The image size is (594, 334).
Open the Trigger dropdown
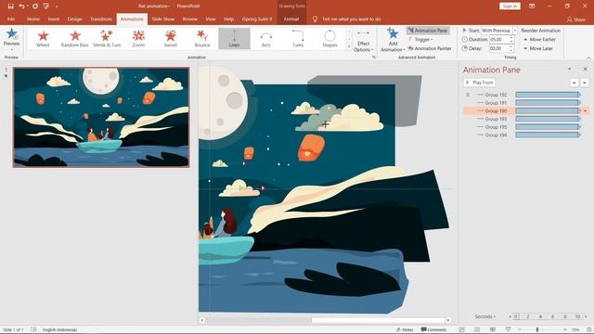pos(421,39)
